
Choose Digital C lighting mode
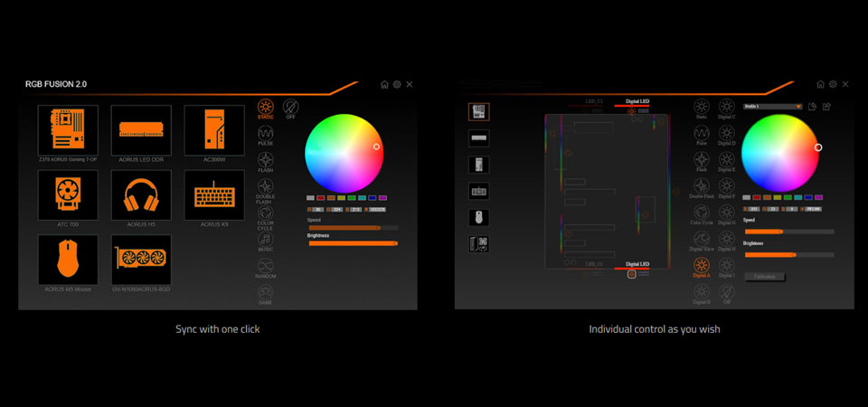[726, 109]
